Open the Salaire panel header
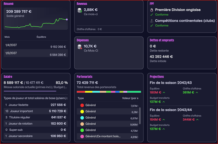Screen dimensions: 218x144 point(8,77)
